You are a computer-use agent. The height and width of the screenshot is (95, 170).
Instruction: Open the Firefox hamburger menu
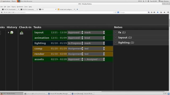click(168, 12)
